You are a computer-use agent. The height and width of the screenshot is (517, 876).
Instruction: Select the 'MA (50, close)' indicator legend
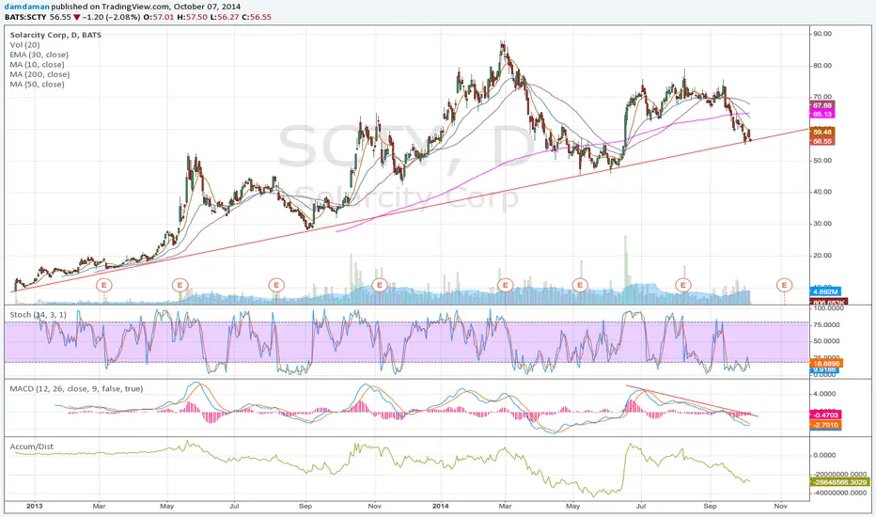[37, 85]
